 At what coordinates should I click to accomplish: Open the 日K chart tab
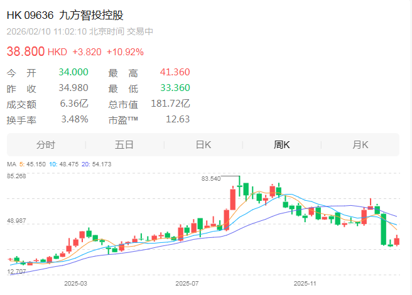pyautogui.click(x=203, y=145)
